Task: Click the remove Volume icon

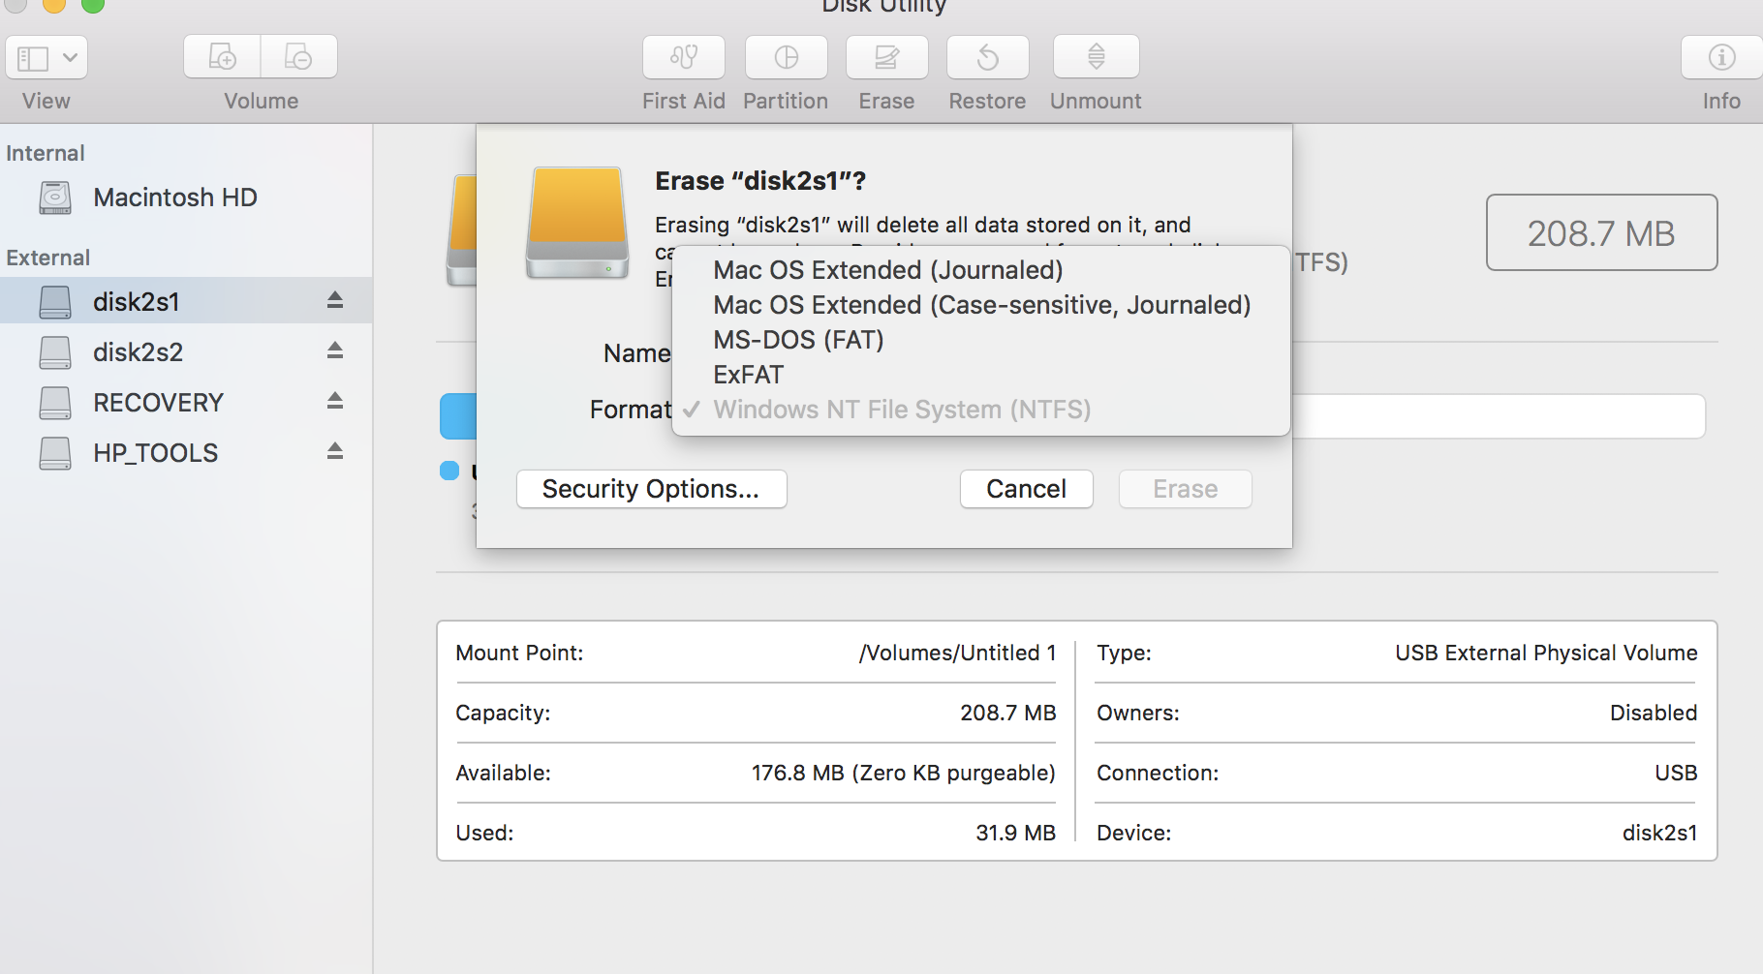Action: click(x=299, y=57)
